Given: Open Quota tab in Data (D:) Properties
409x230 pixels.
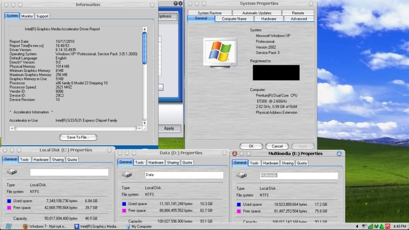Looking at the screenshot, I should click(187, 163).
